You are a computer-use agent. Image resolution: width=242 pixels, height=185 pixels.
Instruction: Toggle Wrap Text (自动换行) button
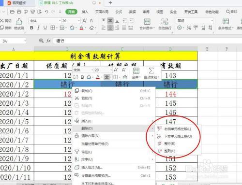[x=165, y=24]
